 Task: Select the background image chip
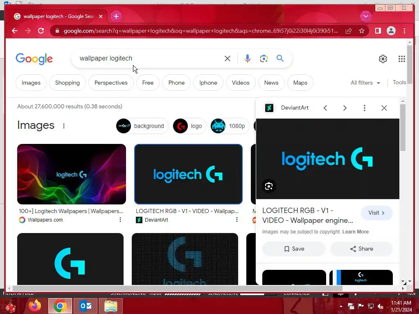tap(142, 126)
